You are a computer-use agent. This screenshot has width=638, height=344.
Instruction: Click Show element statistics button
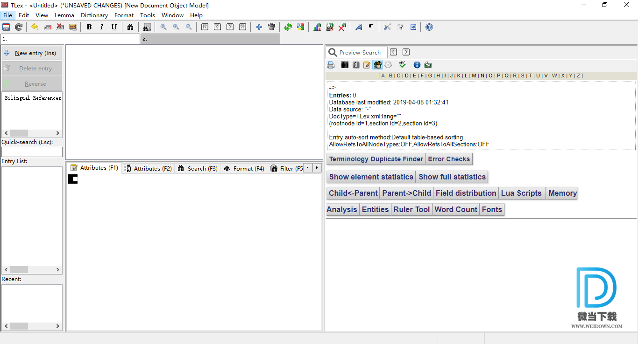[371, 177]
